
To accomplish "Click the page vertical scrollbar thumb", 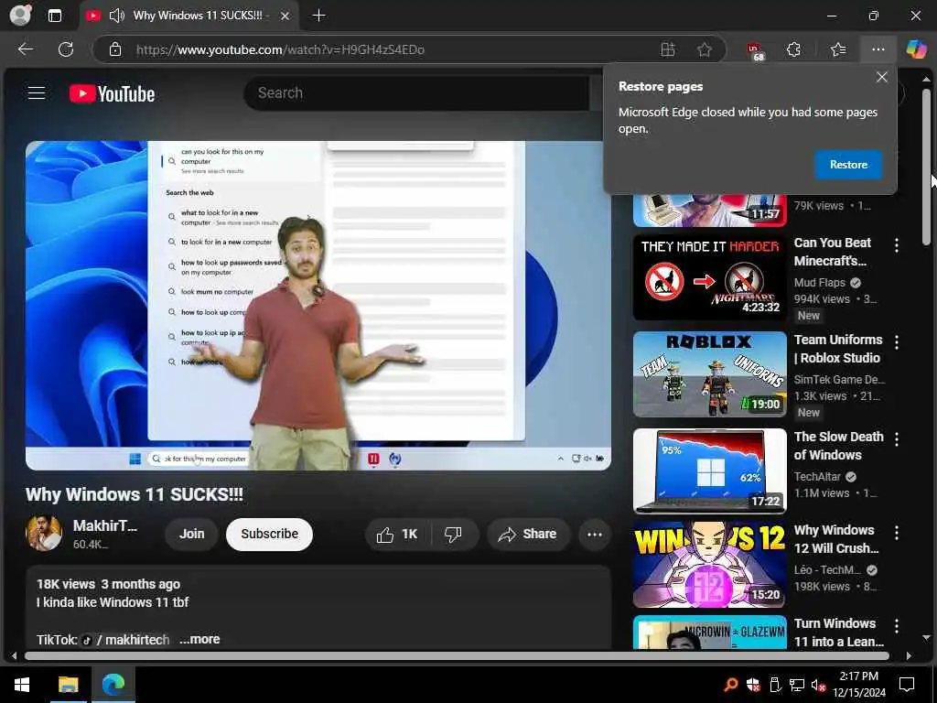I will point(926,167).
